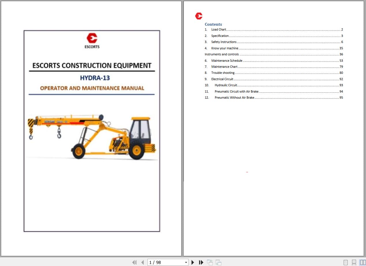Click the ESCORTS CONSTRUCTION EQUIPMENT heading
Viewport: 366px width, 266px height.
click(92, 65)
